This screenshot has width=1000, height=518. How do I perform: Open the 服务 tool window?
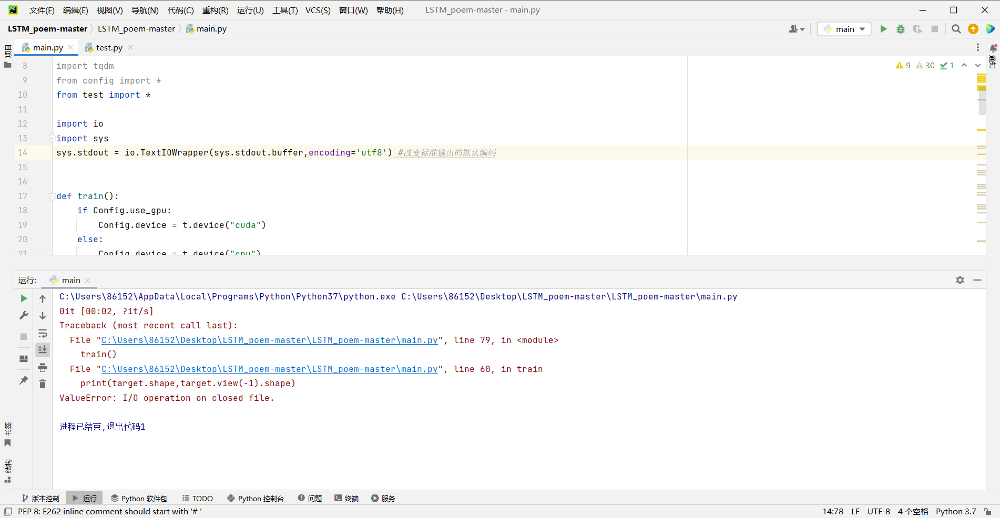click(383, 498)
